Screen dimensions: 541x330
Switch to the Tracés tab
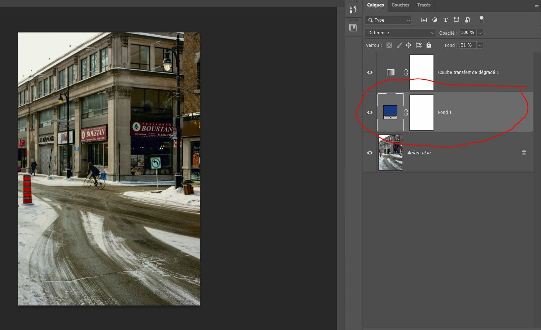(x=424, y=5)
